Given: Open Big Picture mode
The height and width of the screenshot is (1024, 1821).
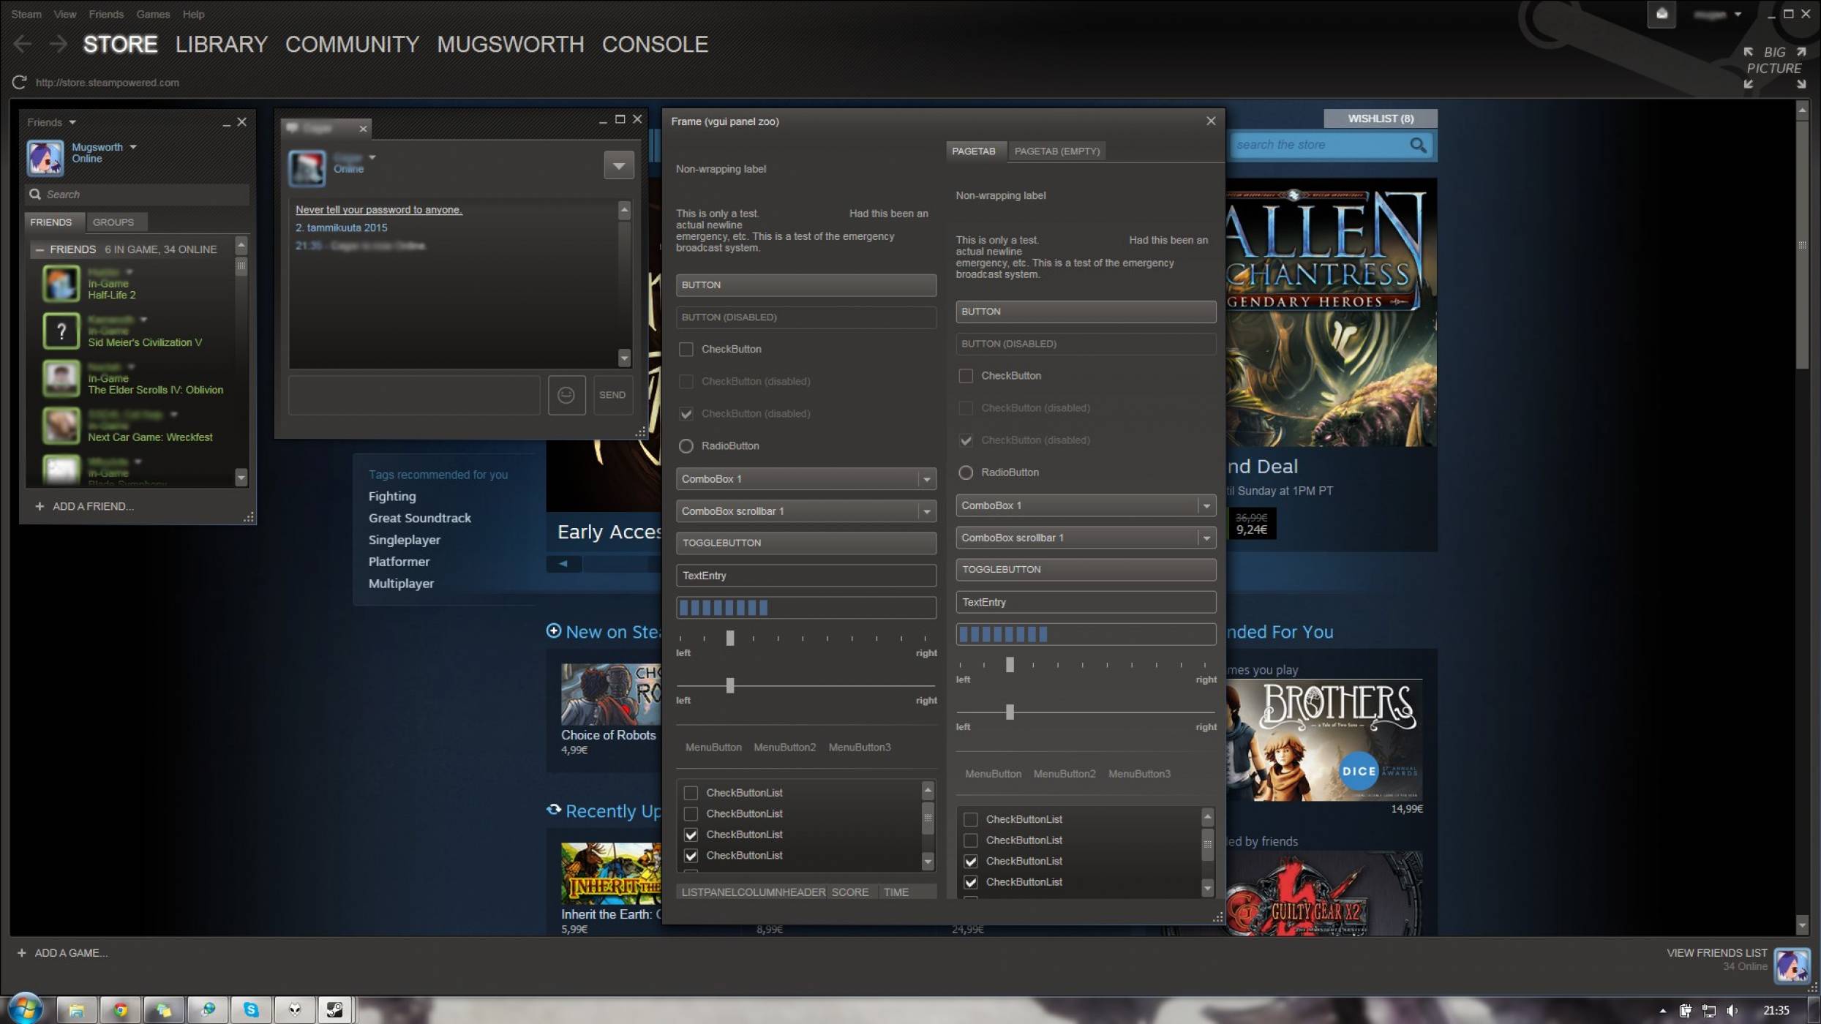Looking at the screenshot, I should (x=1773, y=61).
